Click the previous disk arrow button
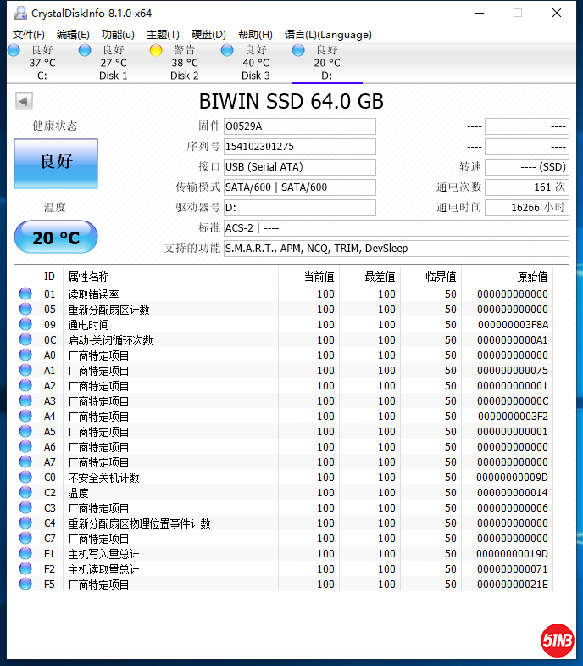This screenshot has width=583, height=666. (x=24, y=102)
